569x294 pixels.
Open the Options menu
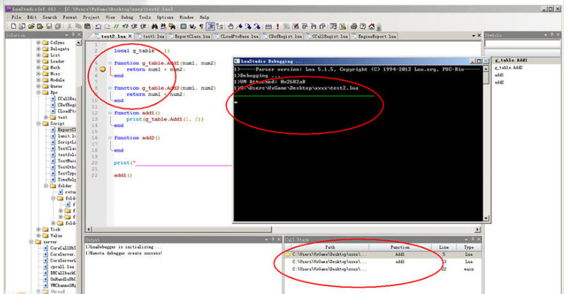(165, 17)
